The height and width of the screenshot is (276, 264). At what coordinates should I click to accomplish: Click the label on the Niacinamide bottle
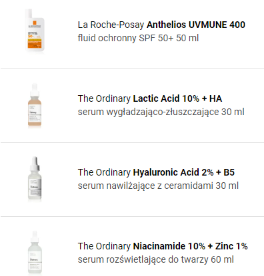pyautogui.click(x=35, y=259)
